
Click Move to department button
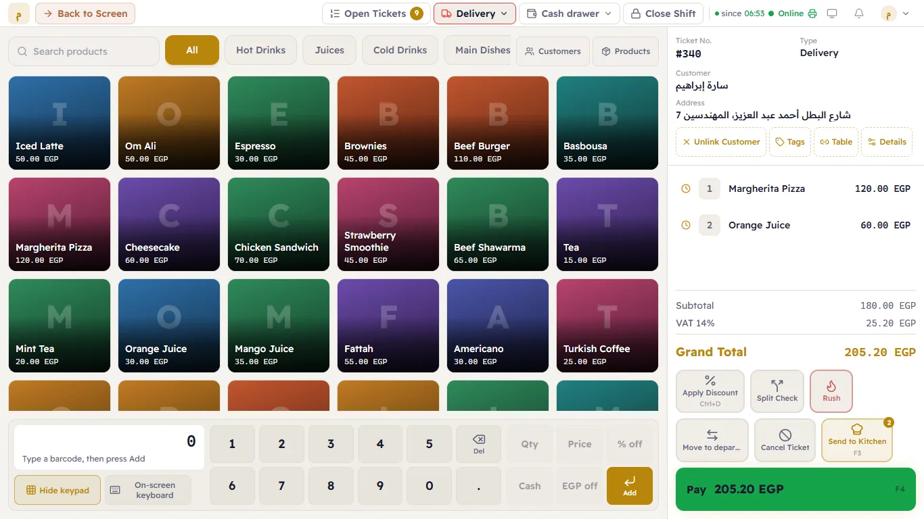point(712,441)
